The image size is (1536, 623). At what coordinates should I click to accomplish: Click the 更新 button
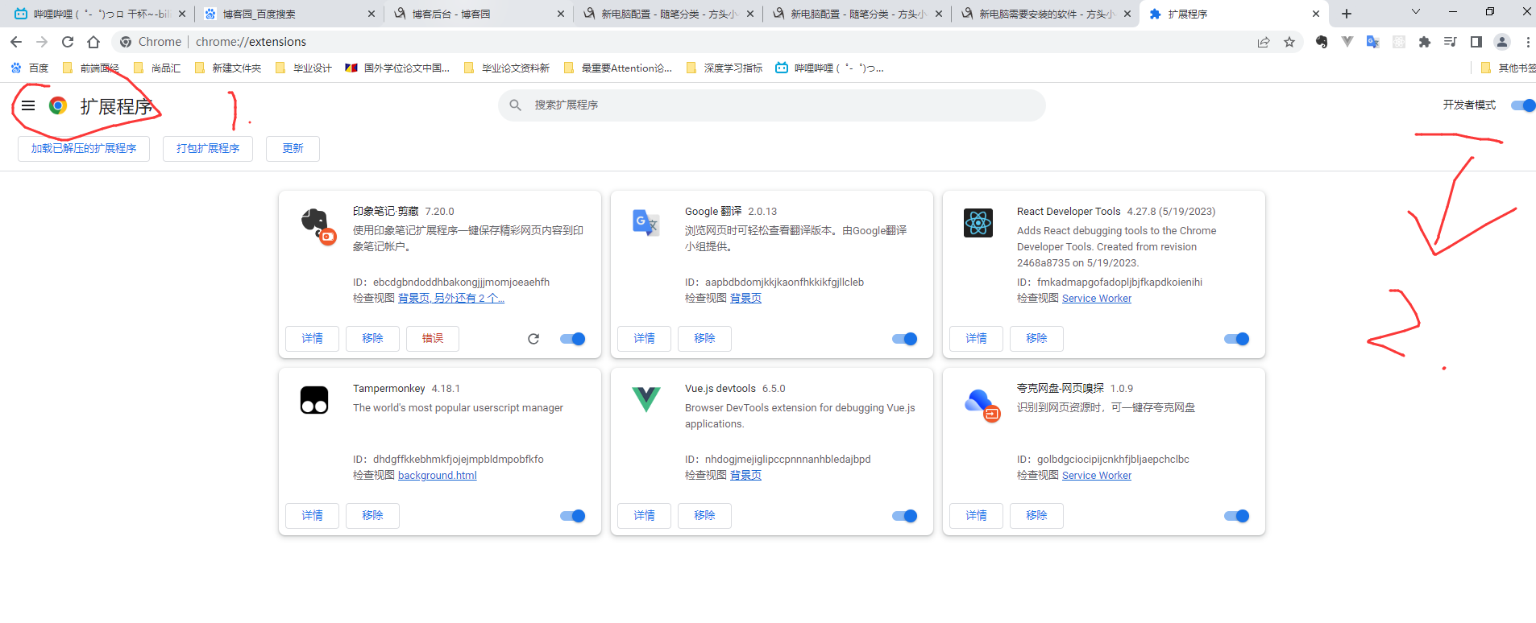point(293,149)
